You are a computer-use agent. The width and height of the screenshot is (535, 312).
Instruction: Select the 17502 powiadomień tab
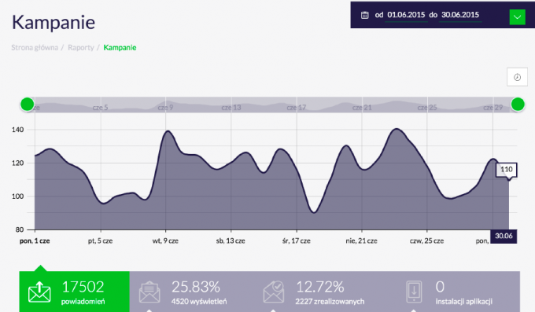pyautogui.click(x=75, y=292)
